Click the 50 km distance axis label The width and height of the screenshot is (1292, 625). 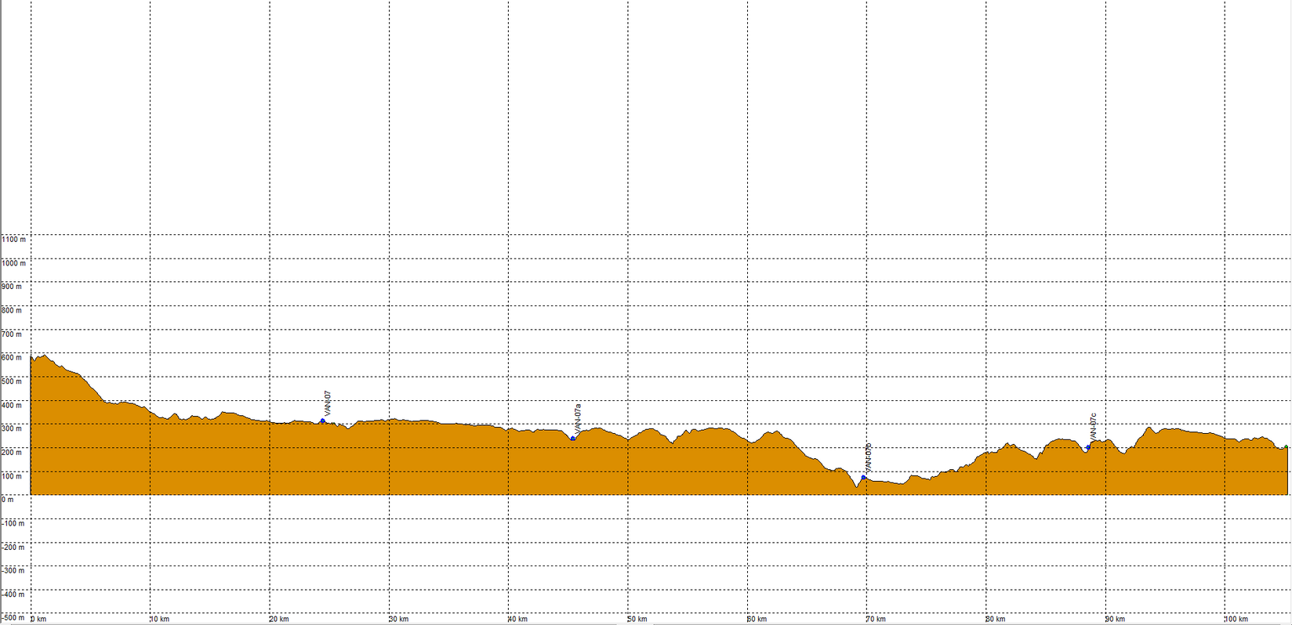pos(637,620)
